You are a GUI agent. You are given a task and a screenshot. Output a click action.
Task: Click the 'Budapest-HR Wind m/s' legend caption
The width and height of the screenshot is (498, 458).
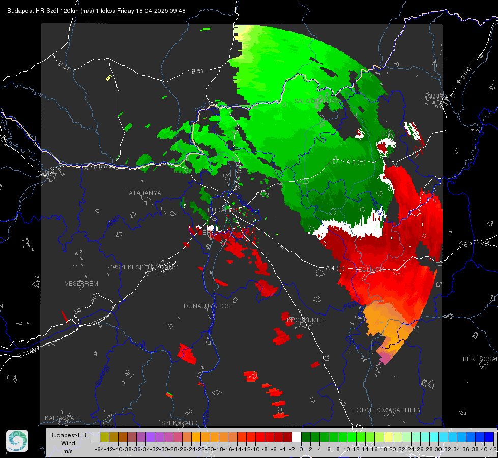coord(68,443)
